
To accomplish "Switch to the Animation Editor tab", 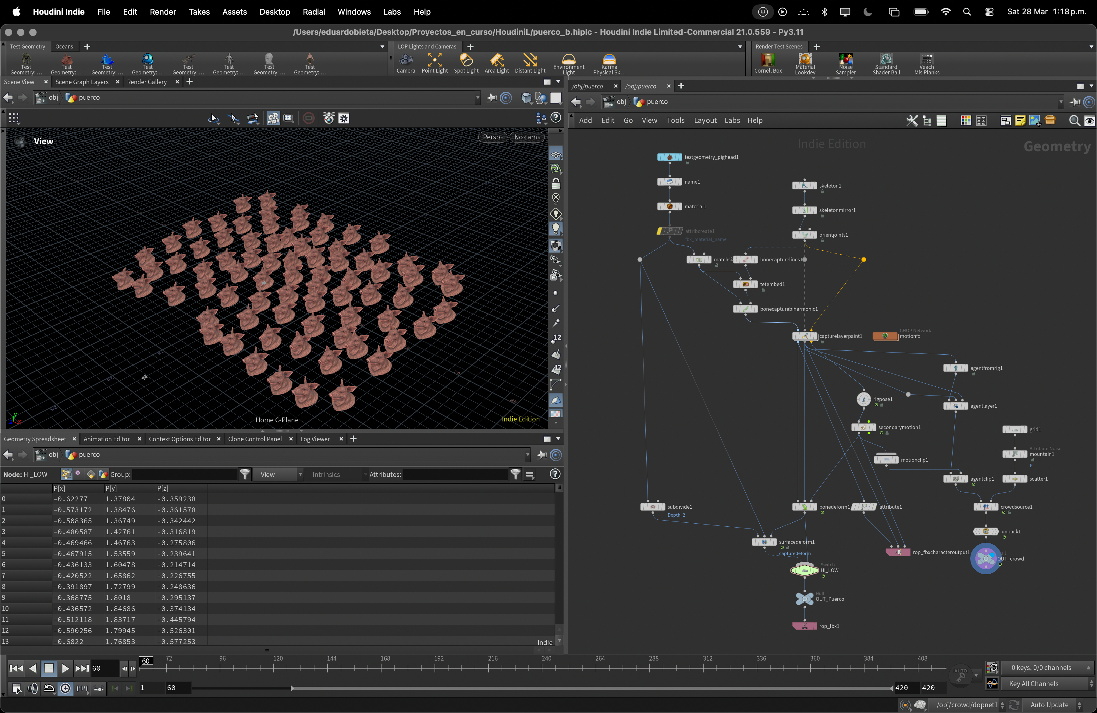I will coord(106,439).
